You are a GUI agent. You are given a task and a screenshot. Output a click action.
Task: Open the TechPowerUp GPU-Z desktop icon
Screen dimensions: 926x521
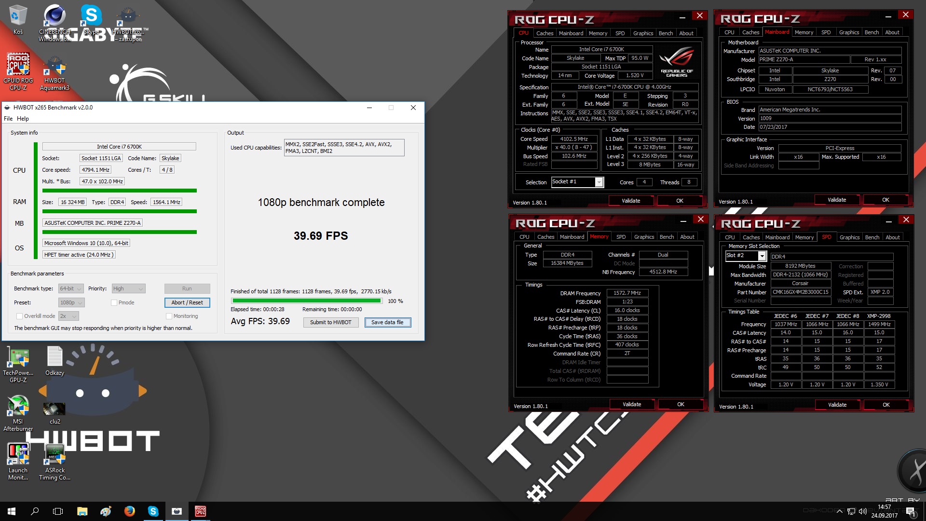18,364
